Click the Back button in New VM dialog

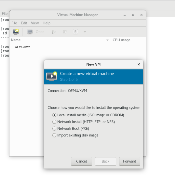point(105,161)
